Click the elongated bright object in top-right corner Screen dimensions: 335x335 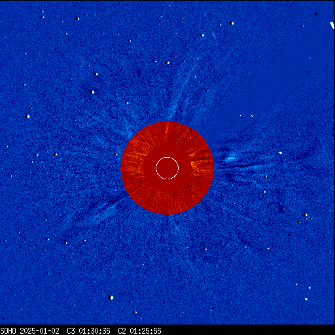[332, 26]
